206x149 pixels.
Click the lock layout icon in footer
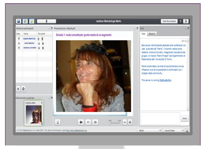[187, 130]
